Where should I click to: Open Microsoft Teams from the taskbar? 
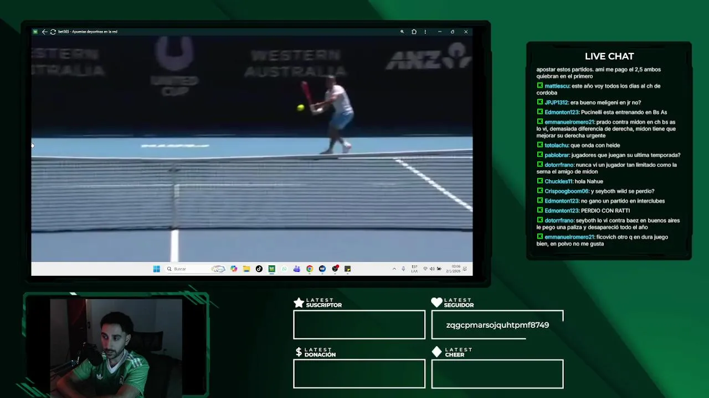[297, 269]
